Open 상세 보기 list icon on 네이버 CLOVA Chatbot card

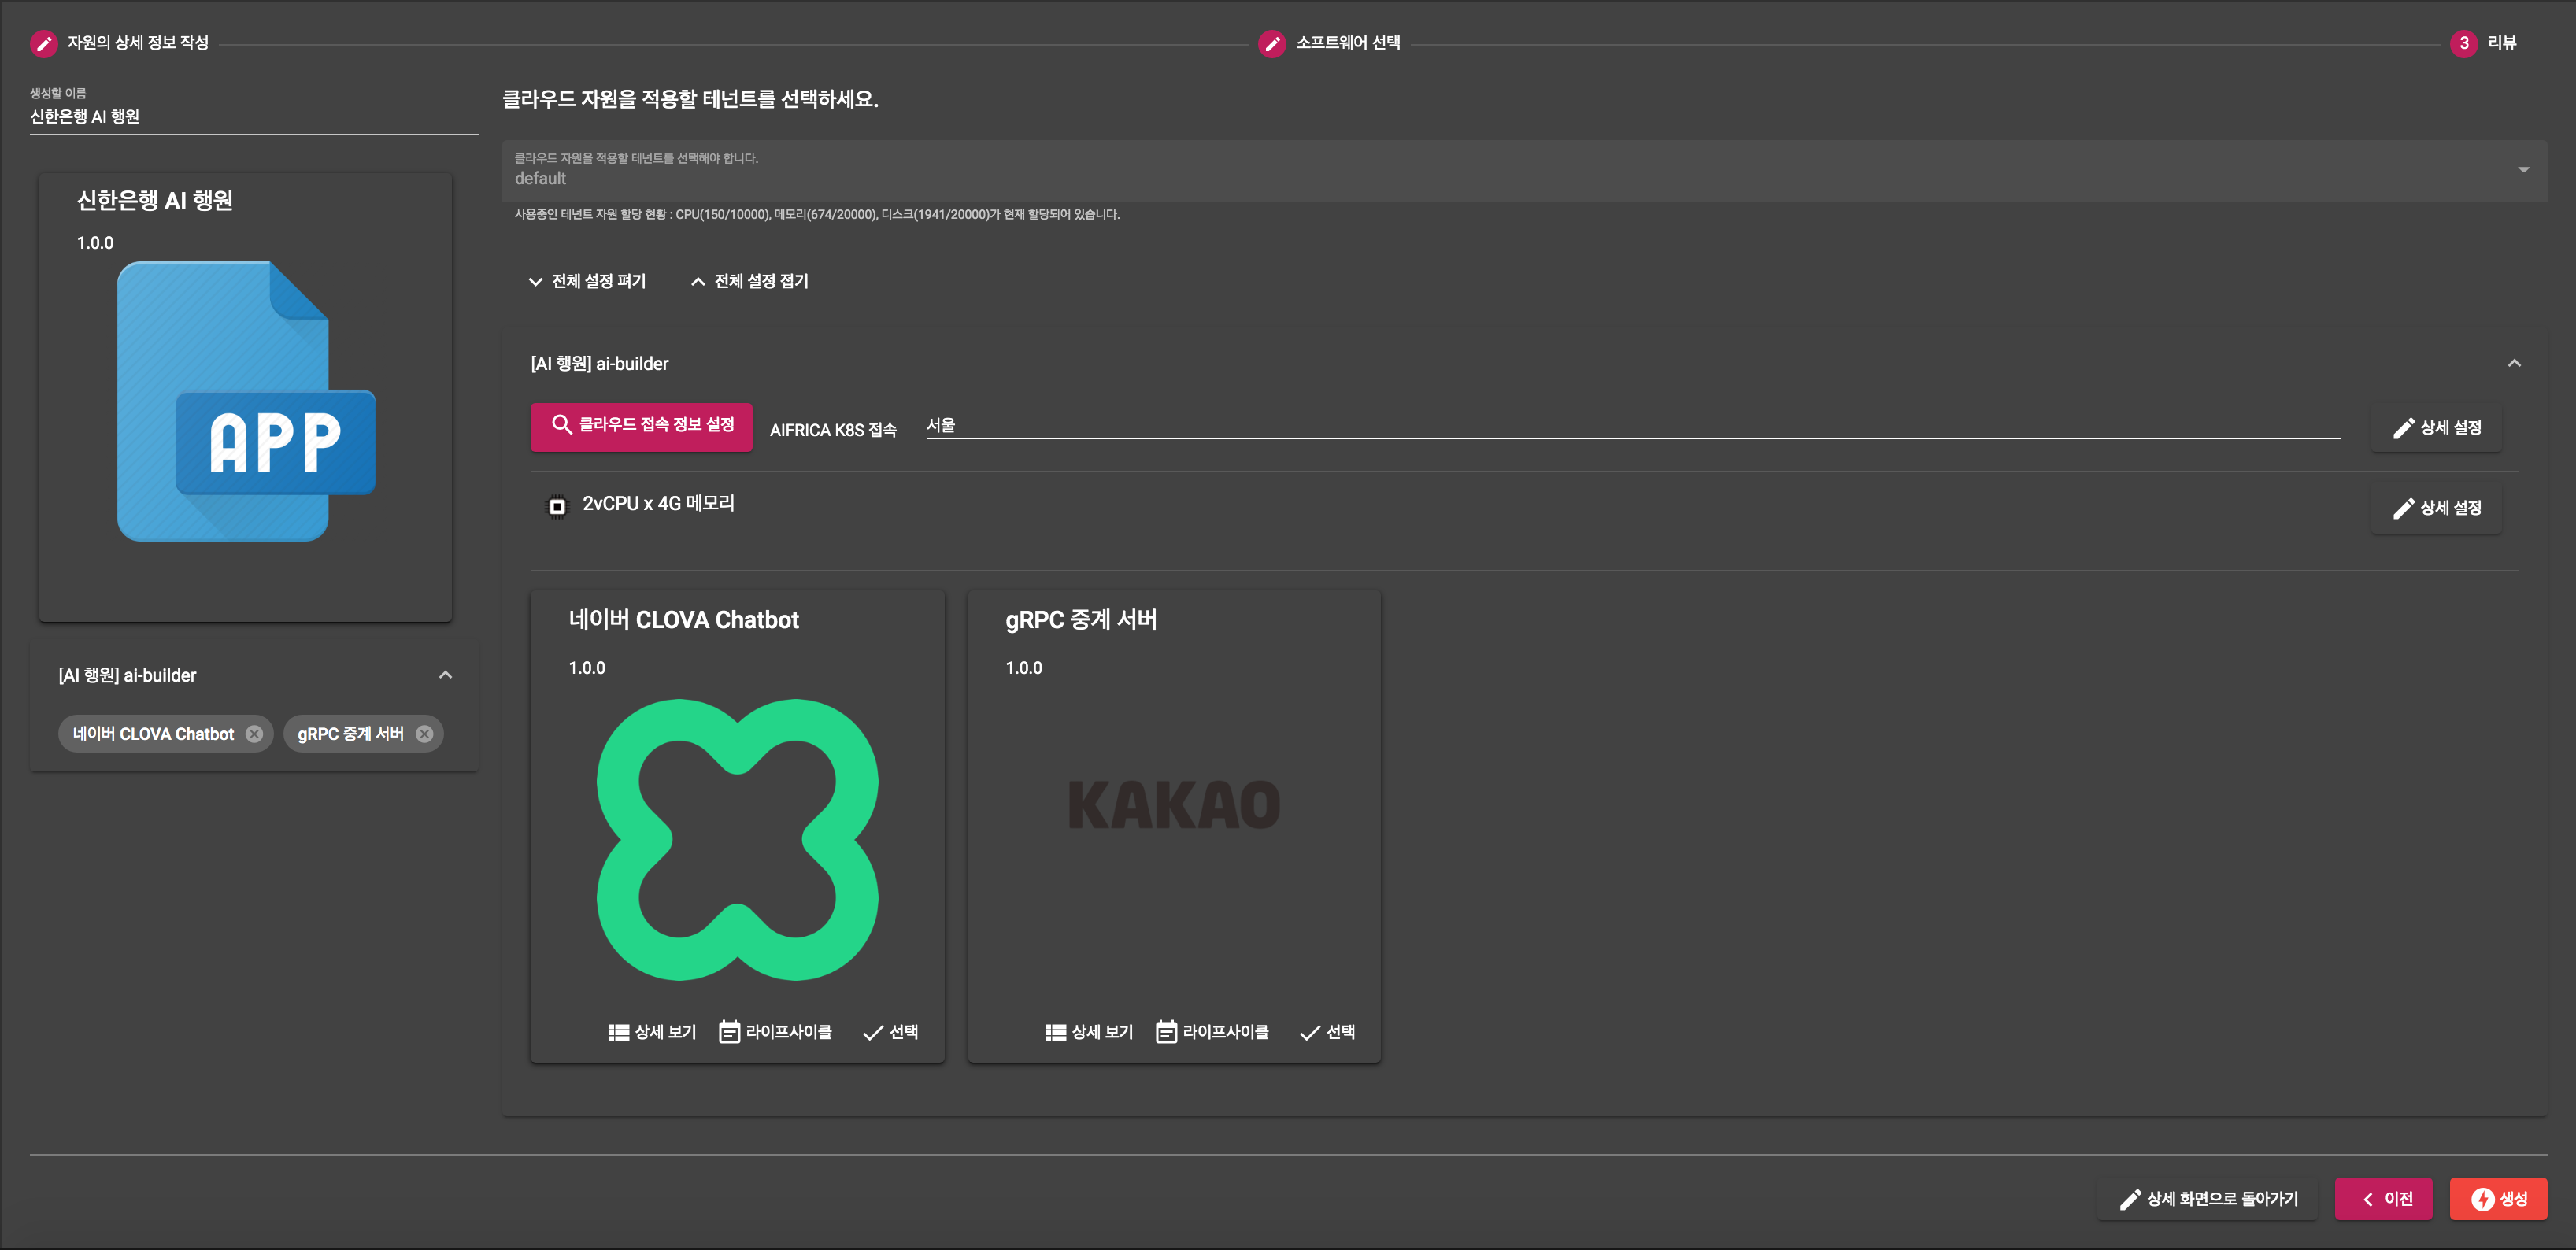pos(619,1032)
